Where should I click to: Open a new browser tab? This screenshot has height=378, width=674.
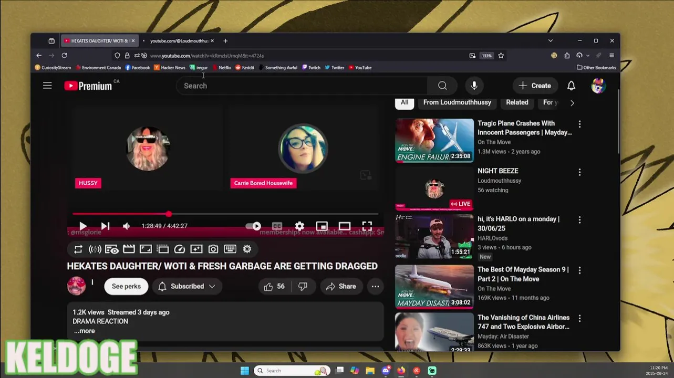coord(225,41)
